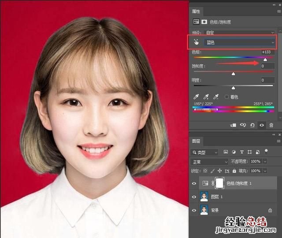Select the add-to-sample eyedropper
Image resolution: width=282 pixels, height=238 pixels.
[206, 97]
